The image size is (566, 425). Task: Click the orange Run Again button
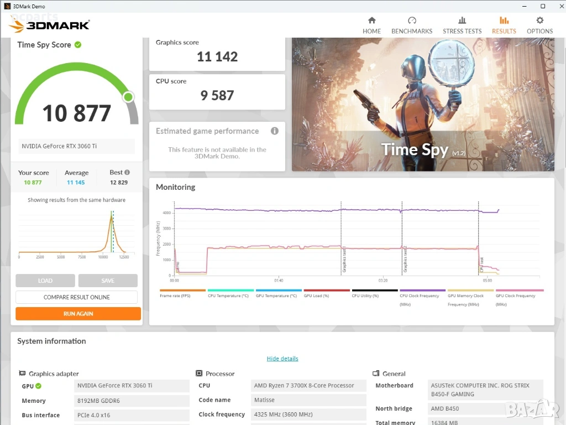[78, 314]
